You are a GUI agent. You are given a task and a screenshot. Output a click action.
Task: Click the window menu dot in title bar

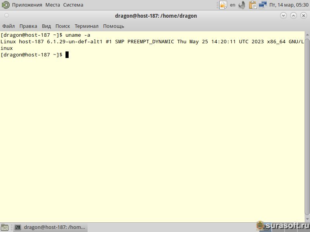[7, 15]
